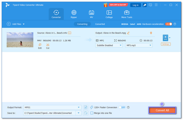This screenshot has width=183, height=120.
Task: Toggle Hardware acceleration switch off
Action: 169,24
